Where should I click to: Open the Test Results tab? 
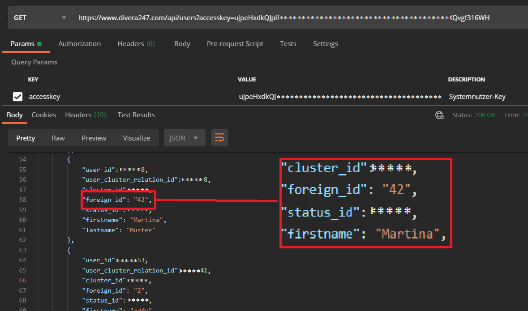click(x=136, y=115)
